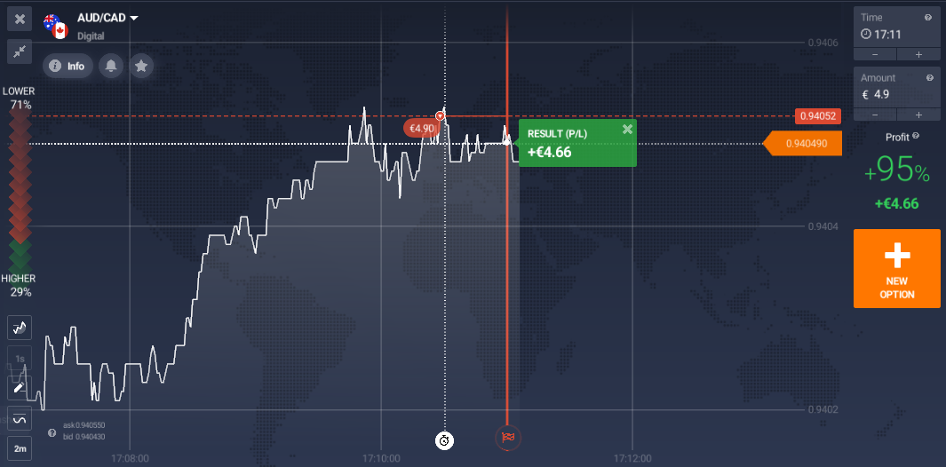Increase expiration time with plus

(x=918, y=55)
